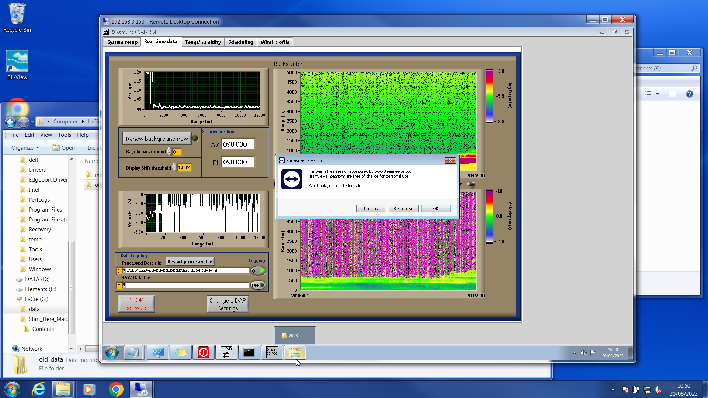The width and height of the screenshot is (708, 398).
Task: Click OK in Sponsored session dialog
Action: click(435, 209)
